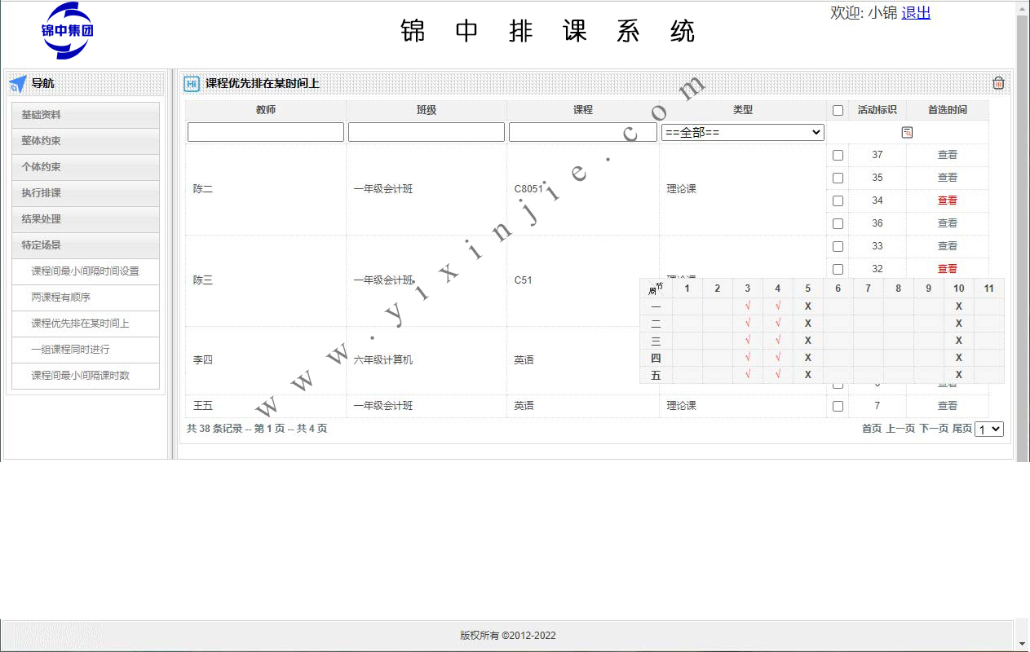This screenshot has width=1030, height=652.
Task: Click the 锦中集团 logo
Action: coord(68,31)
